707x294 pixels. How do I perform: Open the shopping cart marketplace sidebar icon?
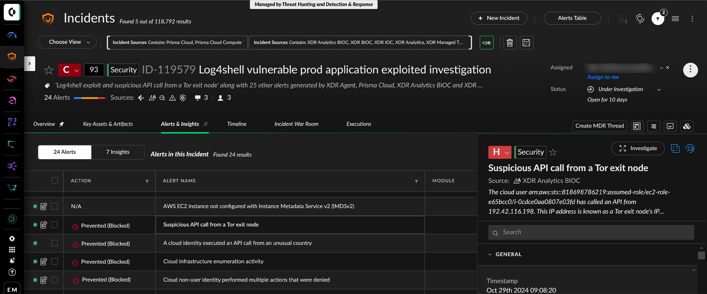click(x=12, y=188)
